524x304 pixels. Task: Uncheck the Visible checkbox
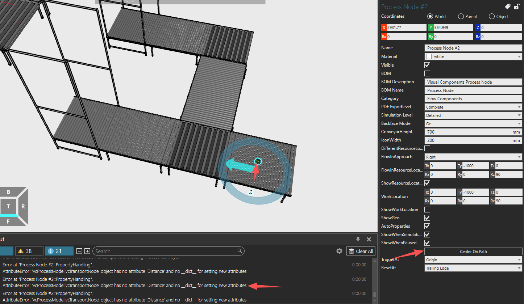(427, 65)
